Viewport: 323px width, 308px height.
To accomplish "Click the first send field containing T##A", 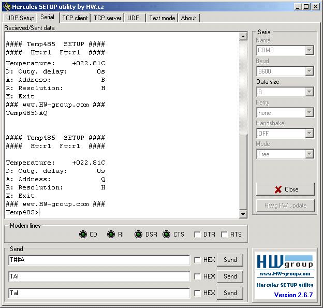I will tap(99, 260).
